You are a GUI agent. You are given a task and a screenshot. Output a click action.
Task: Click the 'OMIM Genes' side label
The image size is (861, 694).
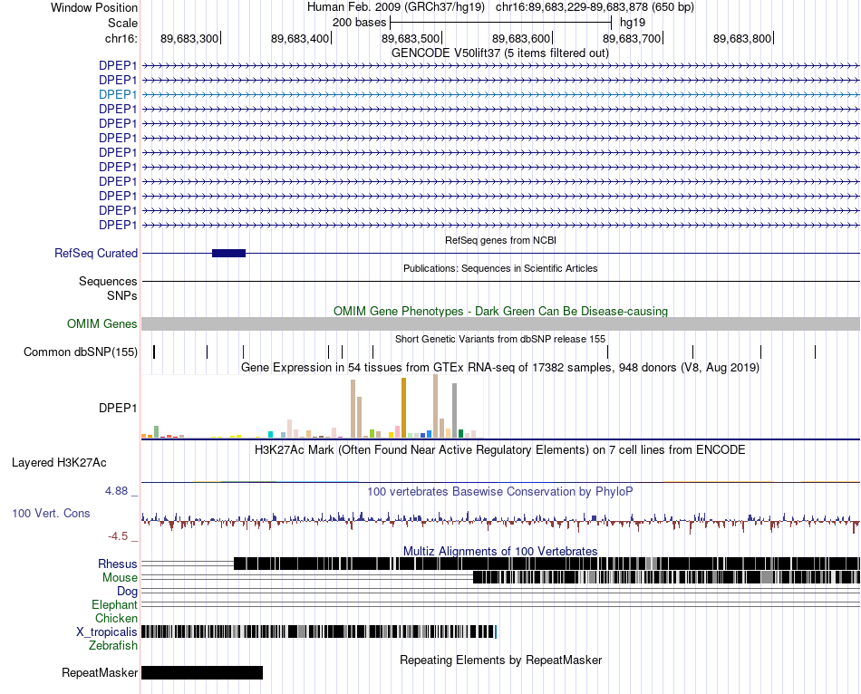(102, 324)
